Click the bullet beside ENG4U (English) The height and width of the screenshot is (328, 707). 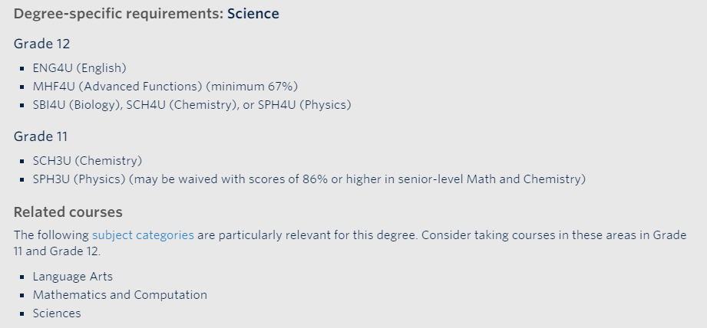point(22,69)
